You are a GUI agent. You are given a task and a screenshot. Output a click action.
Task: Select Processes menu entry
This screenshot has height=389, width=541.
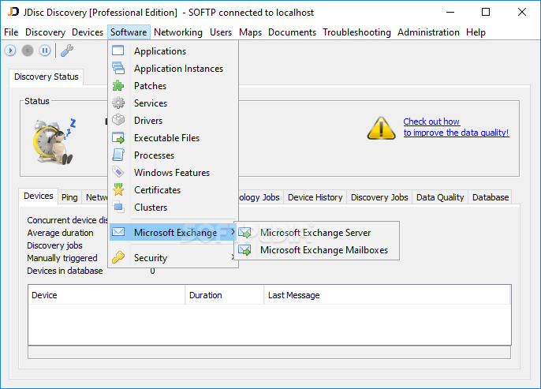173,155
